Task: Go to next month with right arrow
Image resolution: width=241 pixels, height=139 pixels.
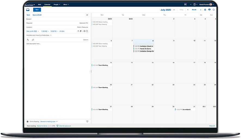Action: (200, 10)
